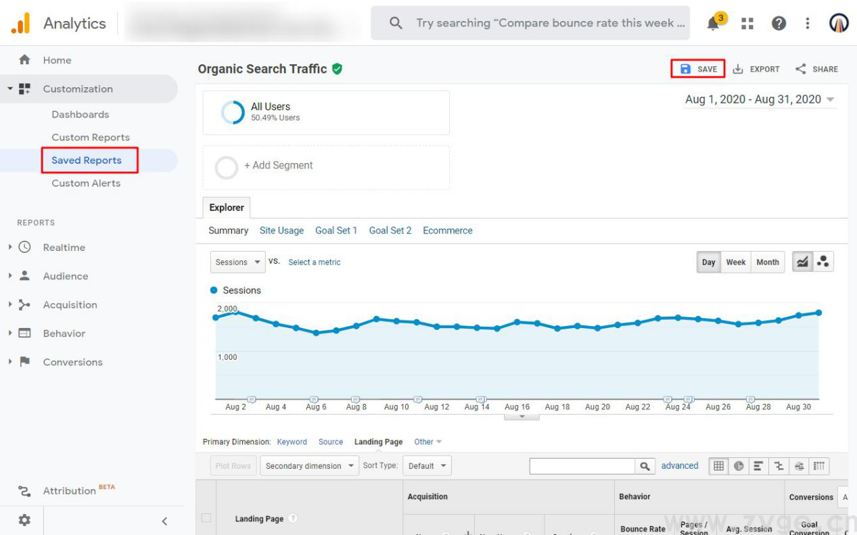This screenshot has height=535, width=857.
Task: Select the comparison table view icon
Action: coord(778,465)
